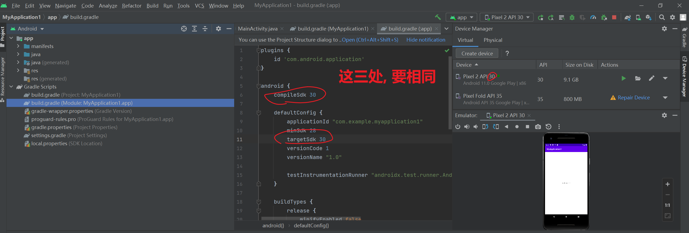Open Emulator panel settings gear

pos(664,115)
